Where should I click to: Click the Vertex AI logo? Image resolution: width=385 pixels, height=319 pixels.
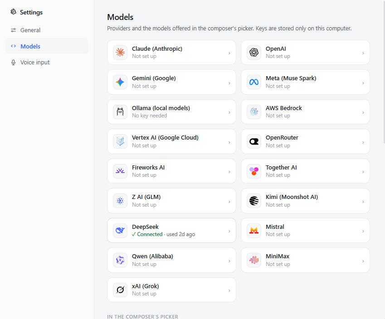(x=120, y=141)
